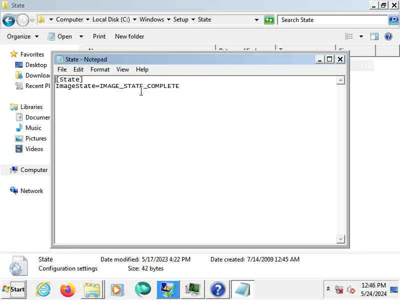Open Notepad Help menu
This screenshot has height=300, width=400.
tap(142, 69)
